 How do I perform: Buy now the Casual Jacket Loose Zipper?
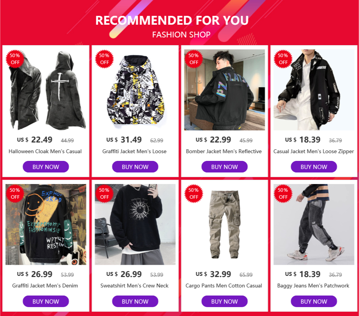(314, 167)
